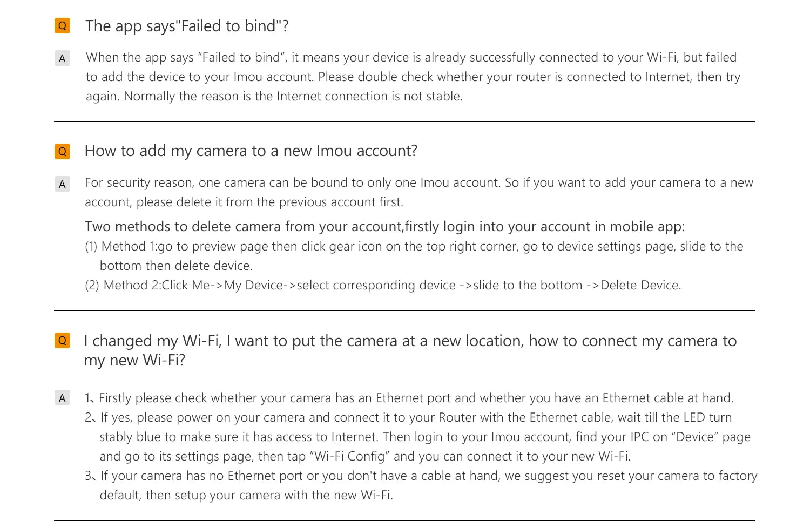Click the divider line below the "Failed to bind" answer
The width and height of the screenshot is (810, 528).
pos(404,122)
